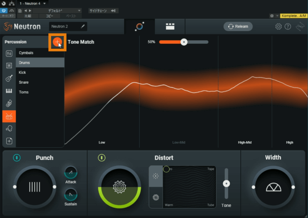Screen dimensions: 308x218
Task: Adjust the vertical Tone slider
Action: (x=226, y=183)
